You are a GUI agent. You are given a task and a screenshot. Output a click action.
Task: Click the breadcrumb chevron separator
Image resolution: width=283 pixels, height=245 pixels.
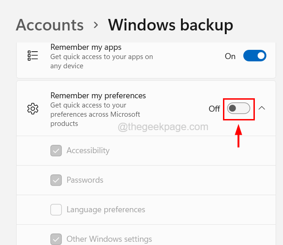coord(96,24)
